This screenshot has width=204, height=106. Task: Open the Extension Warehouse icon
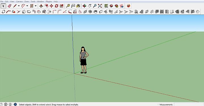(x=116, y=6)
